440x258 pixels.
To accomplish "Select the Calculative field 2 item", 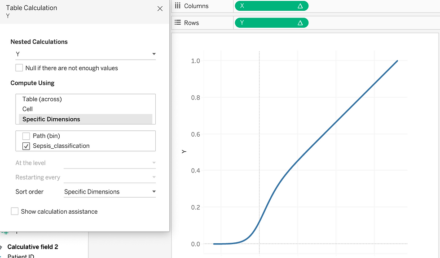I will 32,247.
